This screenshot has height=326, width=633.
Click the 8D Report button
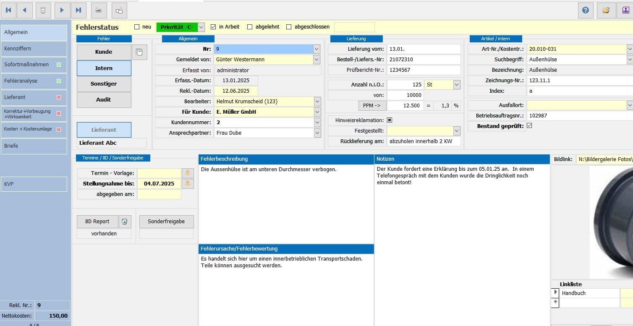[x=97, y=222]
